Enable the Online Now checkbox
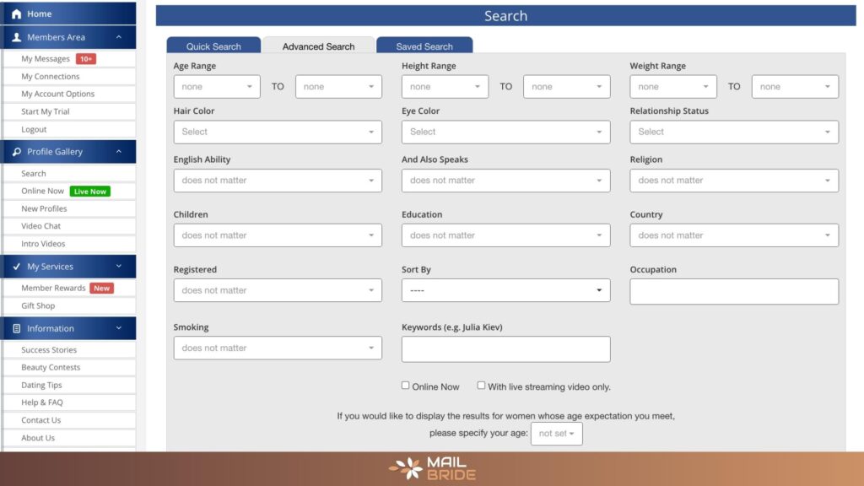 coord(405,385)
